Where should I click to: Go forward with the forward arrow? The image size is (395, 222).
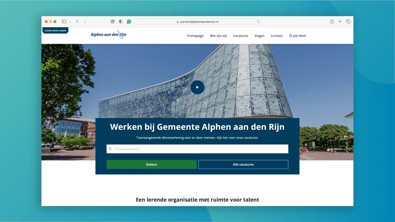pos(85,22)
